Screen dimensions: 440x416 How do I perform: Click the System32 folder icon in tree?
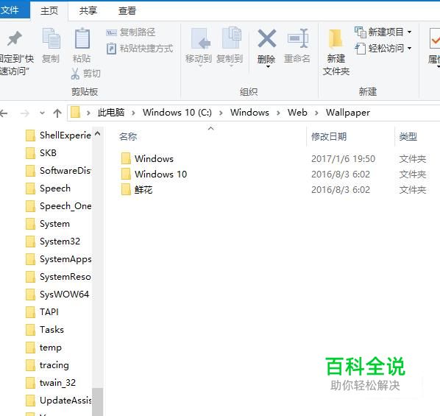coord(30,242)
